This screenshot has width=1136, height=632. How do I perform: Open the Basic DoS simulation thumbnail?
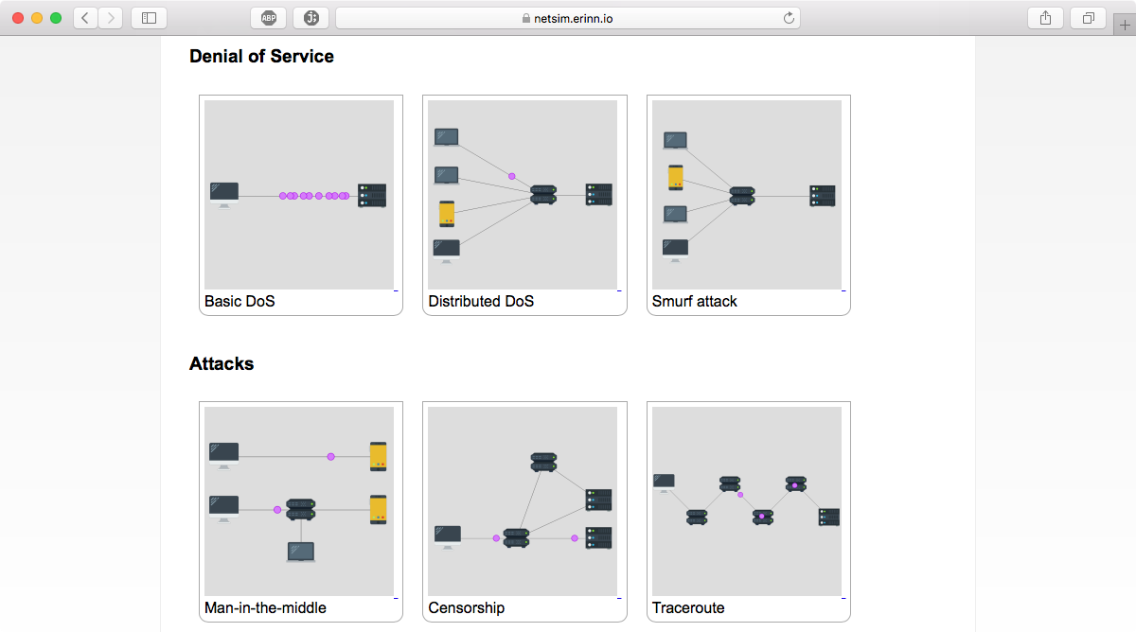299,195
